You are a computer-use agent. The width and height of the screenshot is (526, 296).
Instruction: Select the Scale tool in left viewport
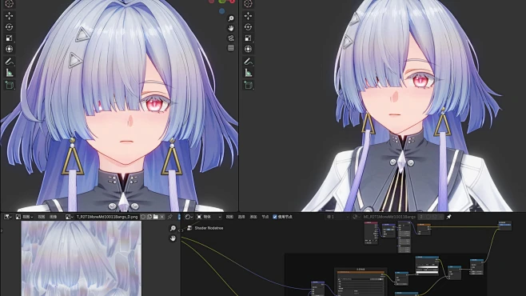pos(9,38)
